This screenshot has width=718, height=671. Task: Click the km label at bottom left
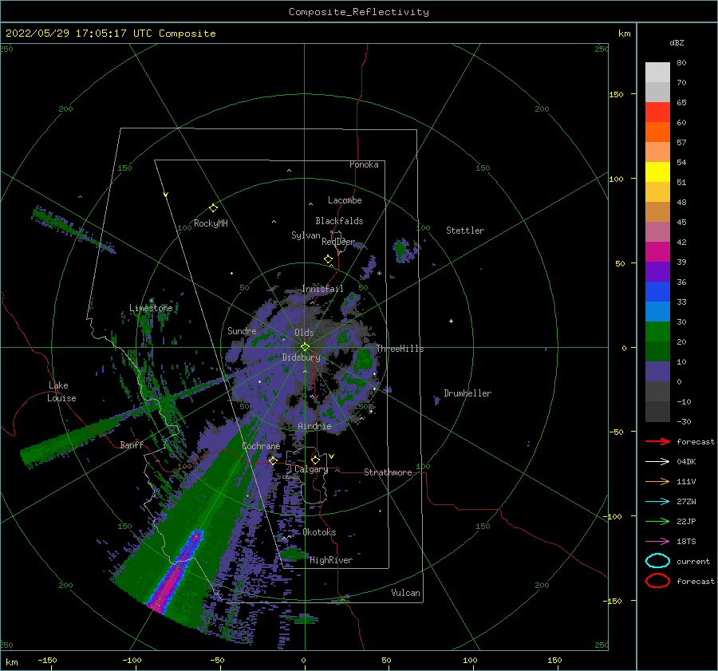[12, 662]
